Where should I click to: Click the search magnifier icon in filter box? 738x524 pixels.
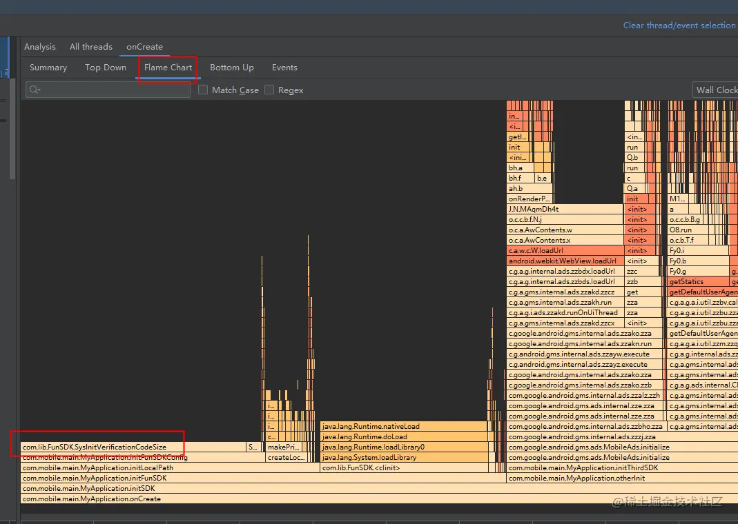point(35,90)
